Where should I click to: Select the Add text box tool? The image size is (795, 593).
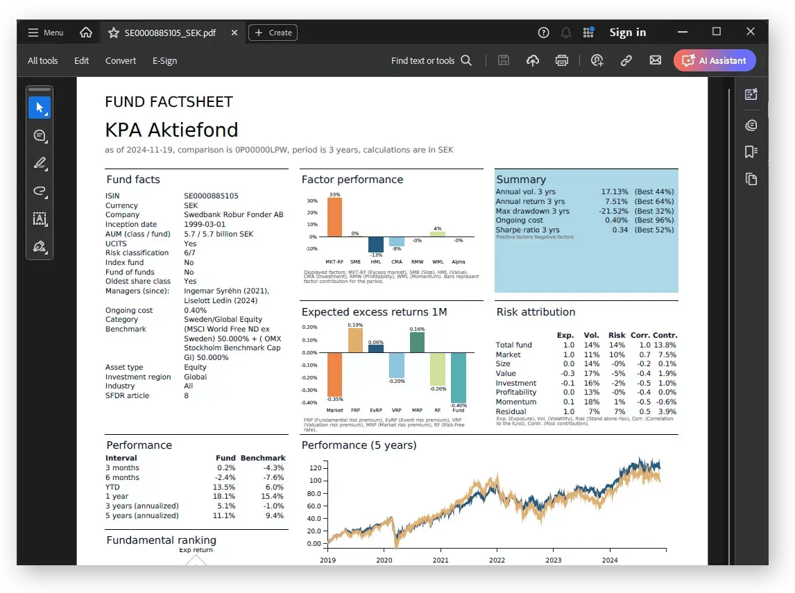40,219
